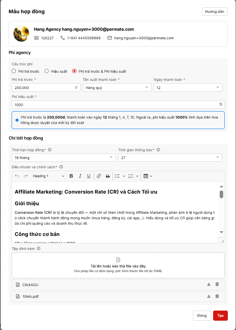
Task: Expand the 'Thời hạn hợp đồng' dropdown
Action: tap(64, 158)
